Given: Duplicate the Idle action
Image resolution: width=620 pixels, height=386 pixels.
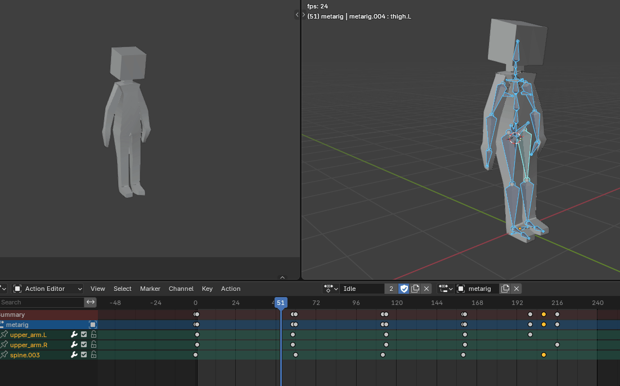Looking at the screenshot, I should click(x=415, y=289).
